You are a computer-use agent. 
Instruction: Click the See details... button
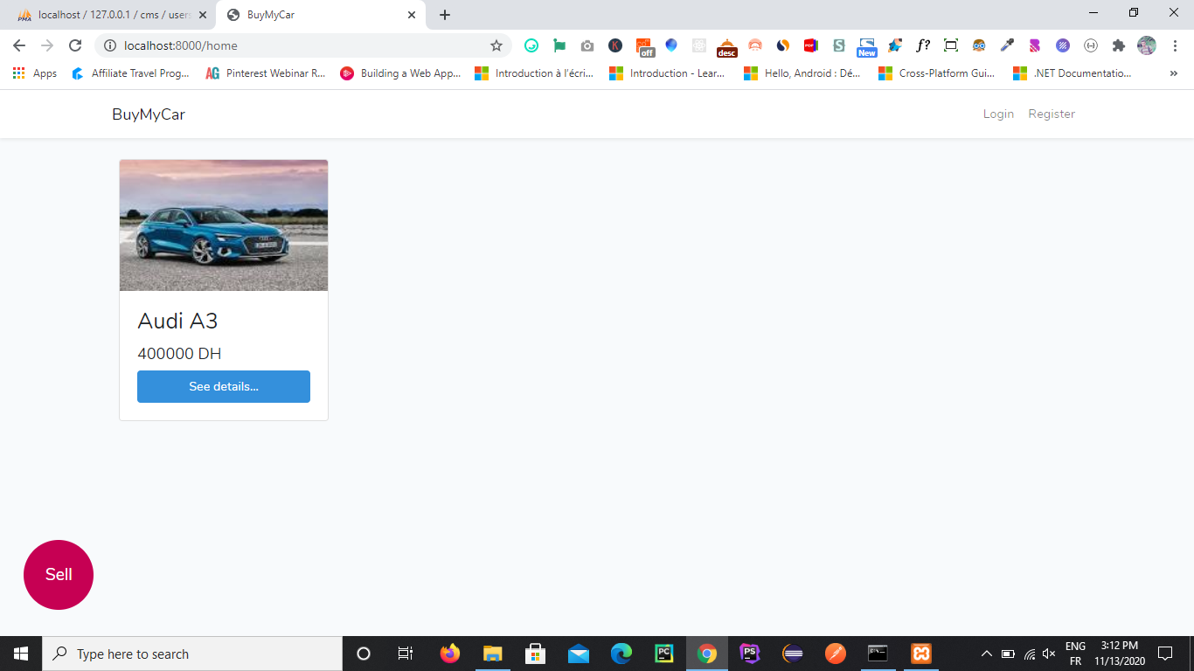point(224,386)
